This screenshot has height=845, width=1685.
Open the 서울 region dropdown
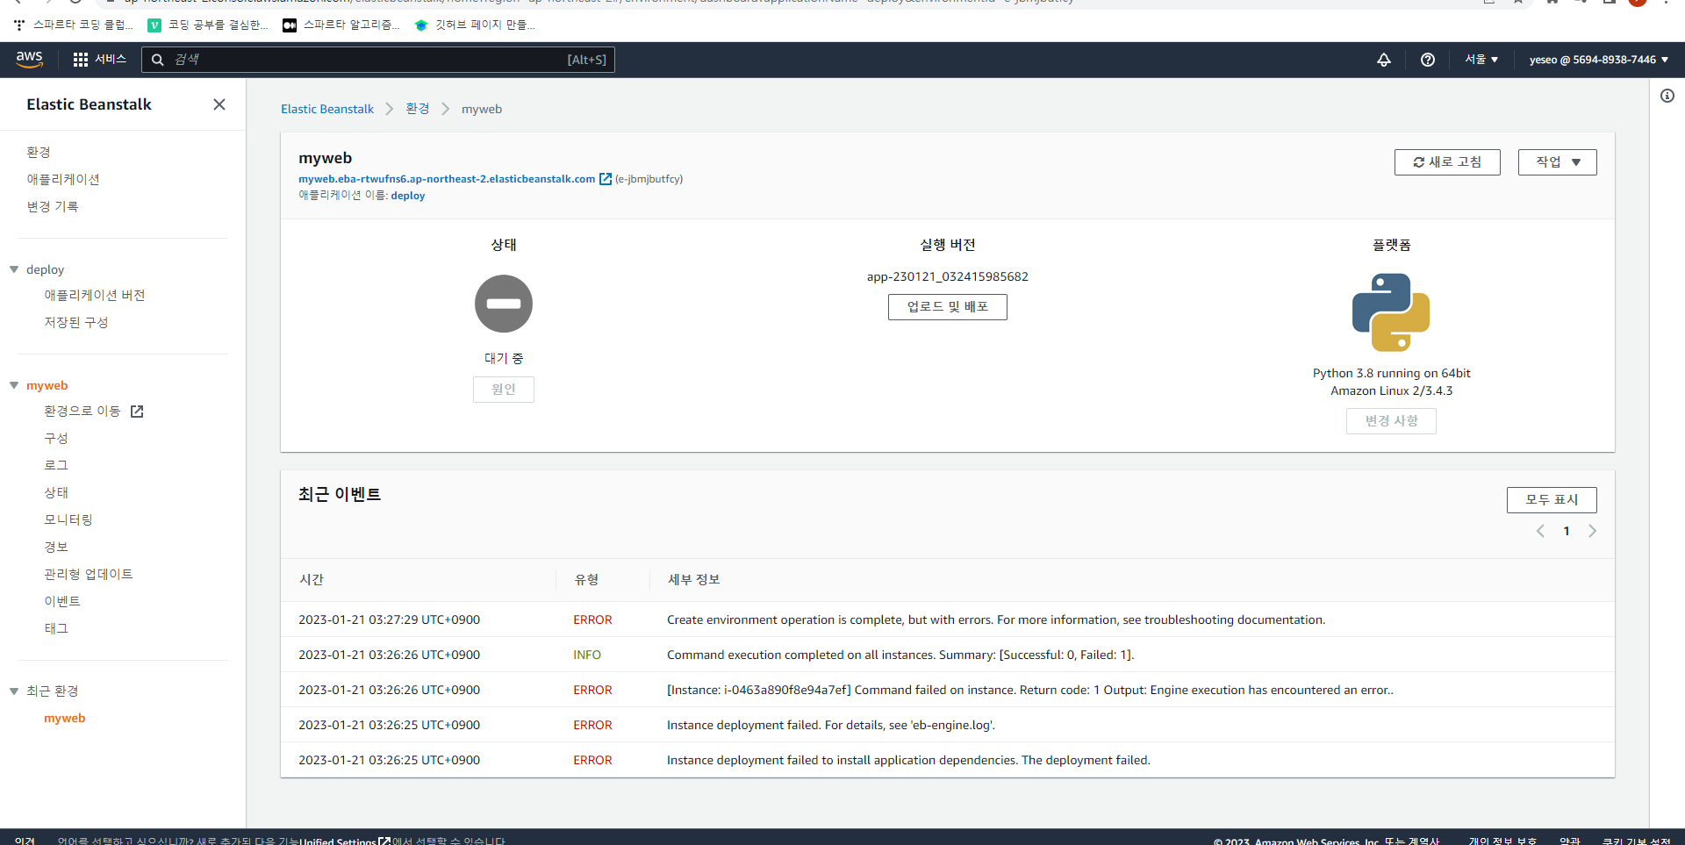tap(1481, 60)
